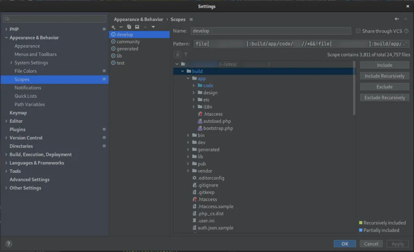Move the scope down with the down arrow icon

click(153, 27)
